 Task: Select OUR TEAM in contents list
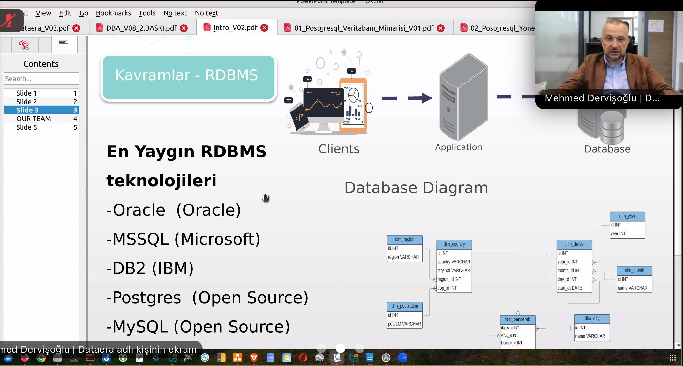[41, 118]
